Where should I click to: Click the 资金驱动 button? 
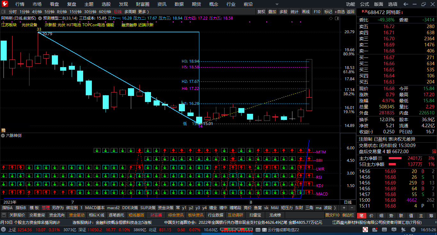[x=77, y=215]
